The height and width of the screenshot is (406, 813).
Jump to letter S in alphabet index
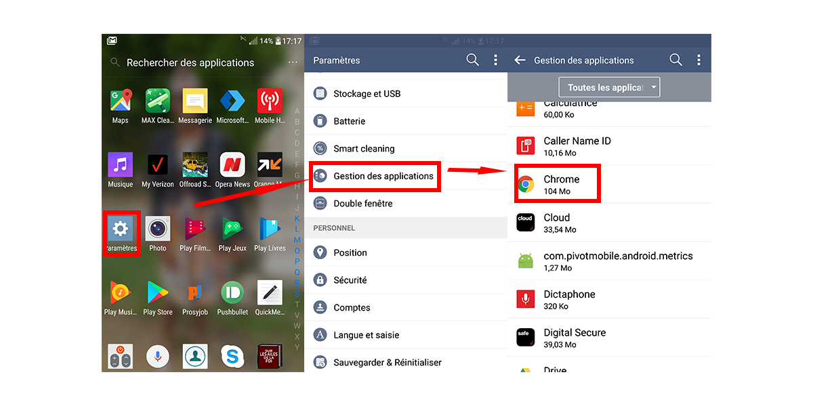297,294
